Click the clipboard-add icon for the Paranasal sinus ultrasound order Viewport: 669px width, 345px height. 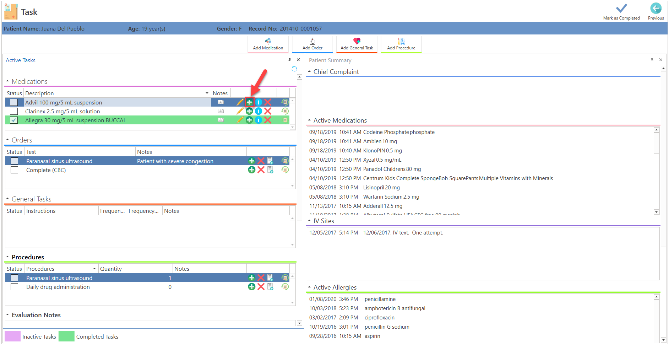270,161
